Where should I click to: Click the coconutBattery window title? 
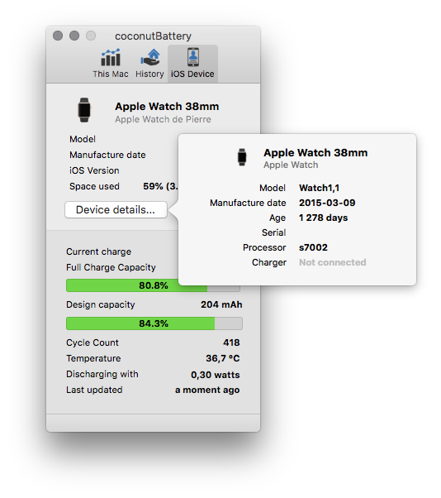click(153, 36)
